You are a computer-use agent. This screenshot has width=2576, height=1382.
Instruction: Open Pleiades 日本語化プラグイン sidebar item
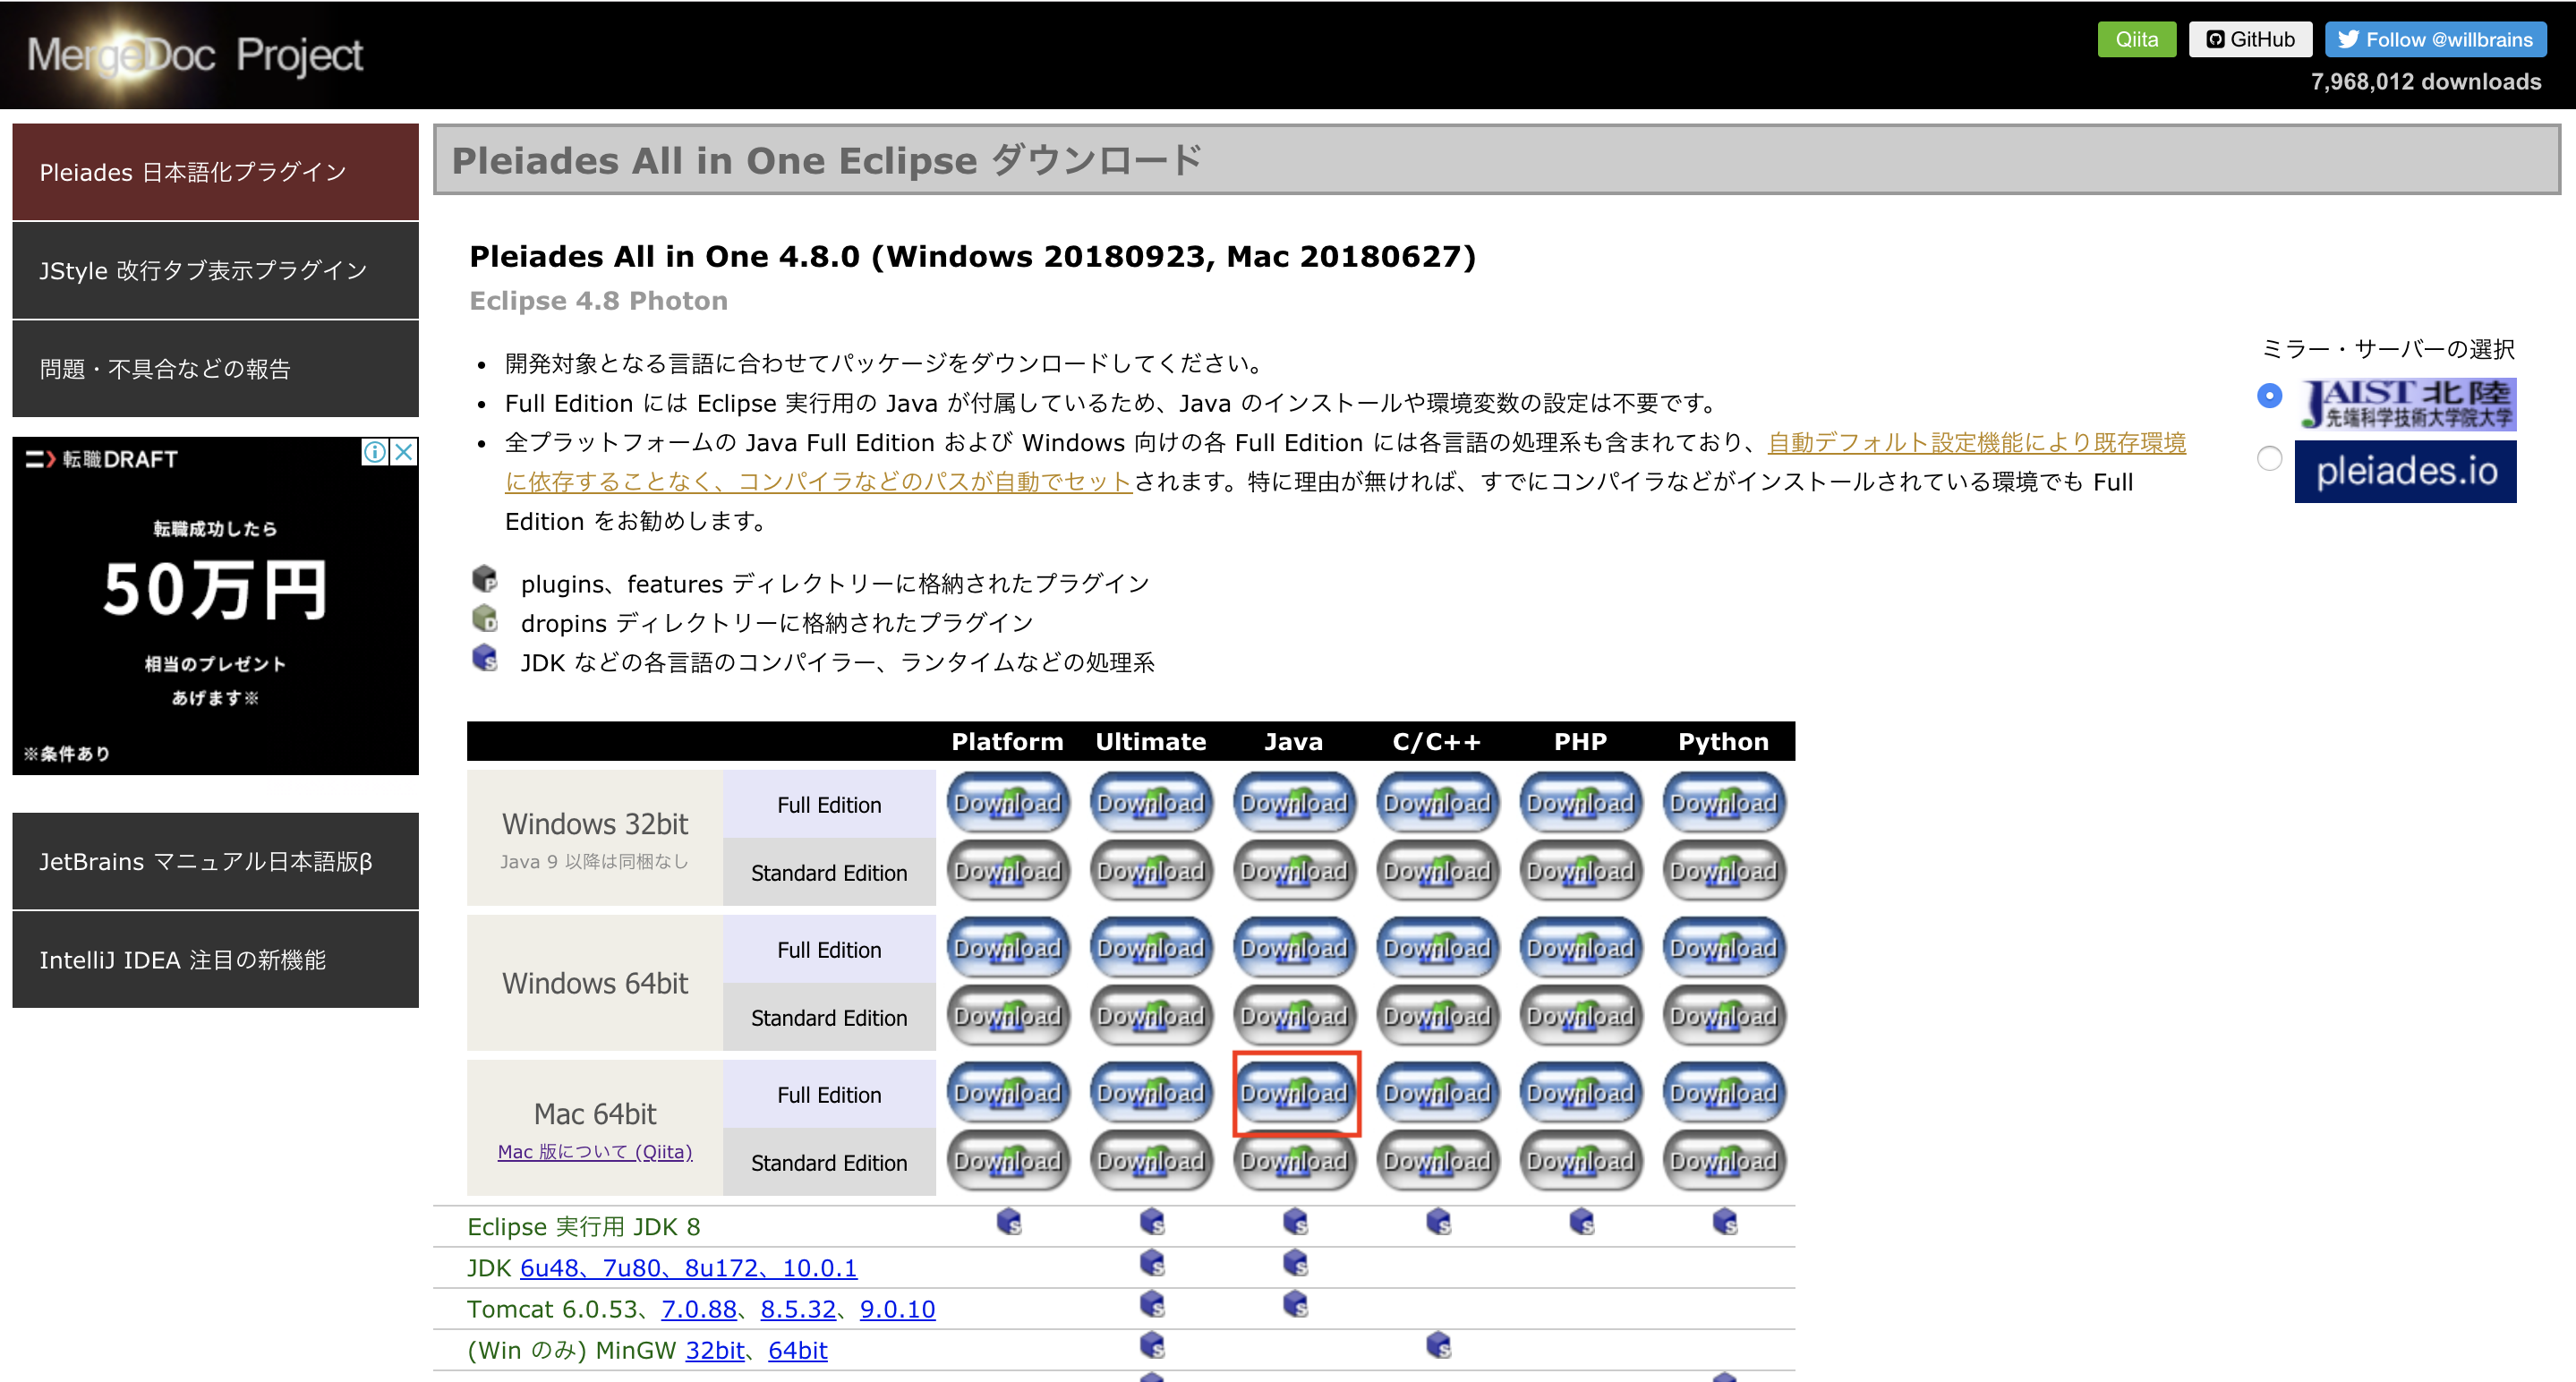215,172
